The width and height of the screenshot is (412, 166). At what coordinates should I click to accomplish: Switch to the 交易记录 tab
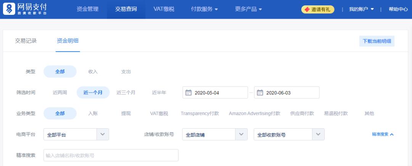26,41
